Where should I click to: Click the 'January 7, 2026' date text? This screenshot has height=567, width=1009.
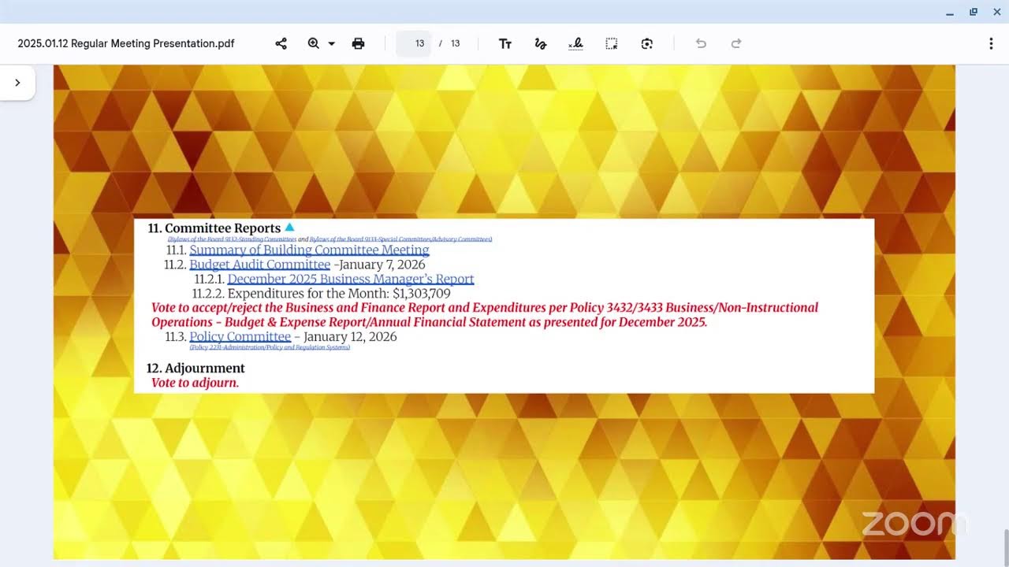(x=382, y=265)
